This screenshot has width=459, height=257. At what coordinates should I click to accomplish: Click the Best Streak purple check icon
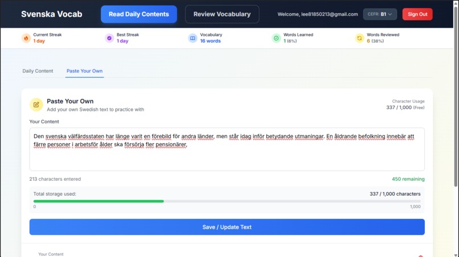pyautogui.click(x=109, y=38)
